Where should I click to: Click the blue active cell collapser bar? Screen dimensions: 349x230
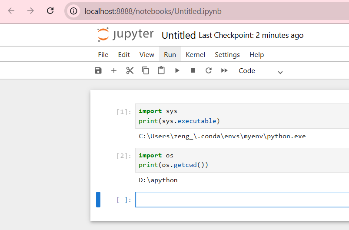pos(98,200)
